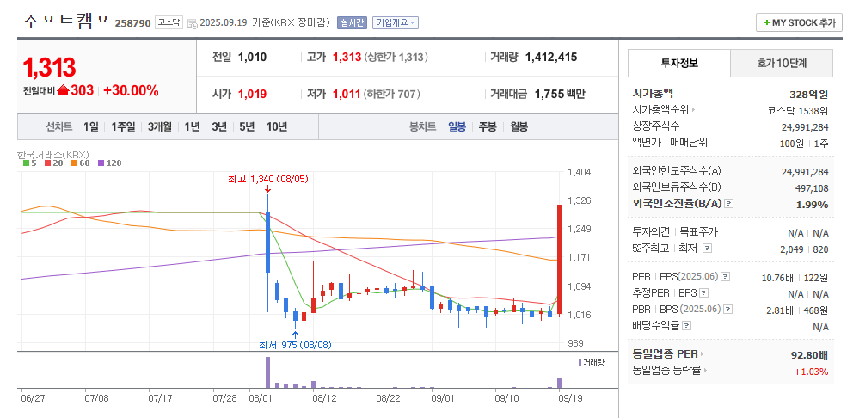Click the 최저 975 (08/08) chart marker

(x=295, y=345)
